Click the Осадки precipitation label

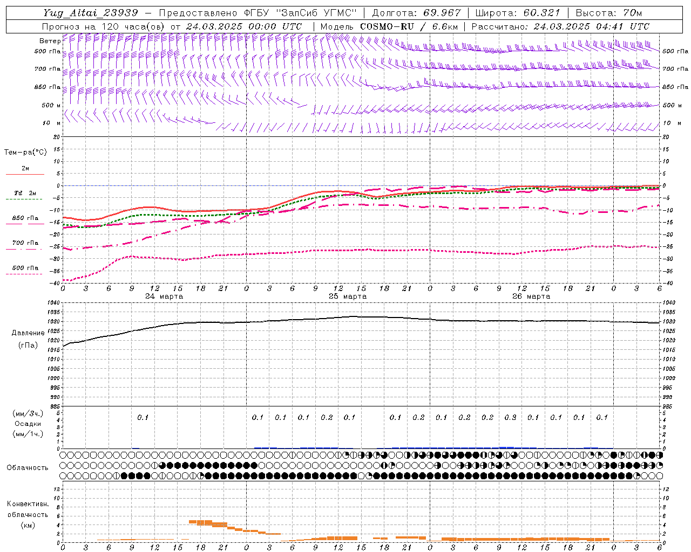coord(28,424)
